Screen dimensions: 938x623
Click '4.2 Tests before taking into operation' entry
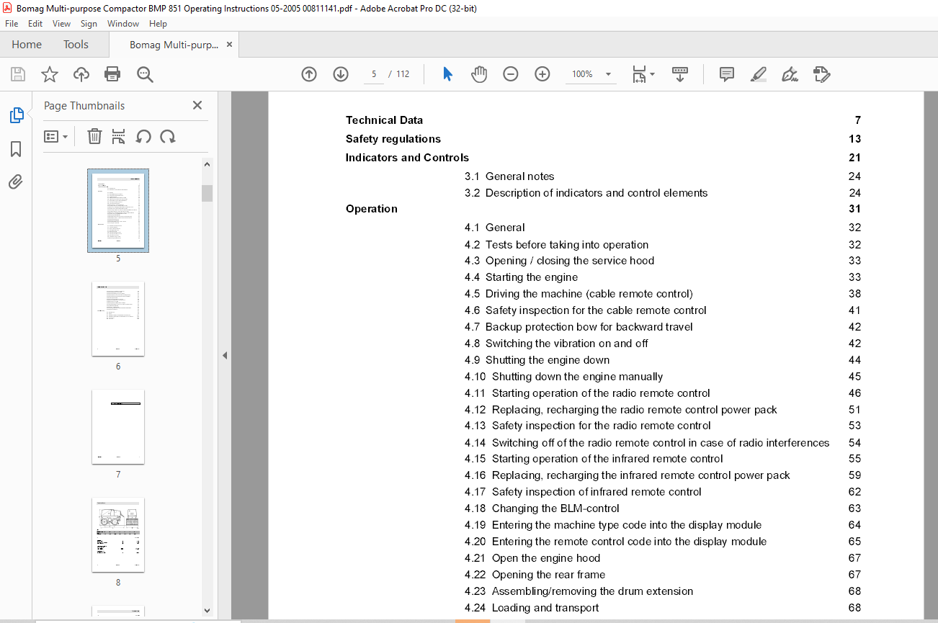557,245
